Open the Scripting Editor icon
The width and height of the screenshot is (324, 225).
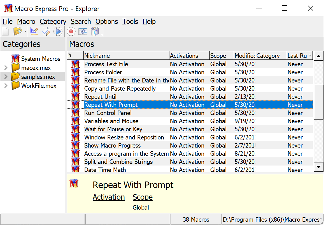tap(34, 31)
